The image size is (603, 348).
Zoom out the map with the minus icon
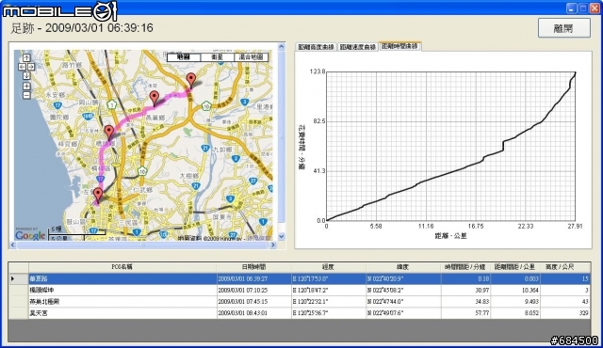point(26,95)
